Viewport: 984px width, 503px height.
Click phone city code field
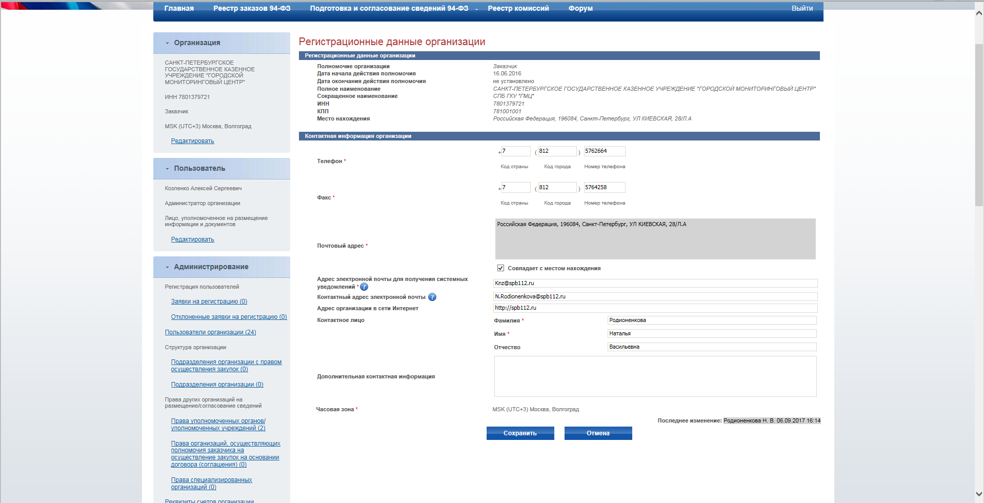(557, 151)
